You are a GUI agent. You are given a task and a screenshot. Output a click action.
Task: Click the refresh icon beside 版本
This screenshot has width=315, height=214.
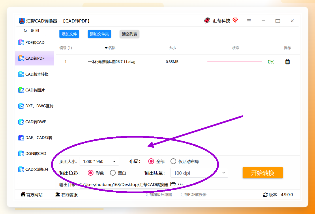[265, 195]
